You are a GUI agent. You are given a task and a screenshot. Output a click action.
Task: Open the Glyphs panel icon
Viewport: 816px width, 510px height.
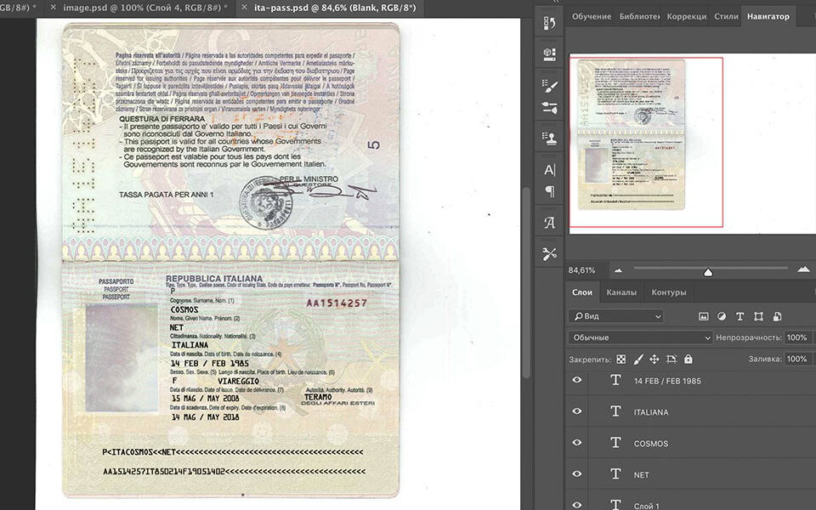(x=550, y=223)
